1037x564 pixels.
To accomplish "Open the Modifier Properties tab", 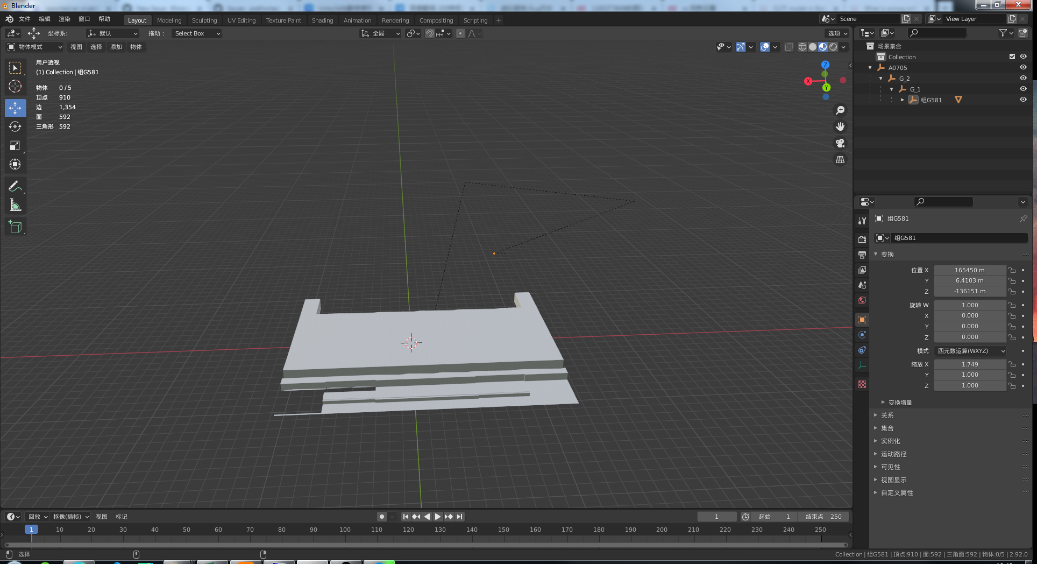I will (862, 334).
